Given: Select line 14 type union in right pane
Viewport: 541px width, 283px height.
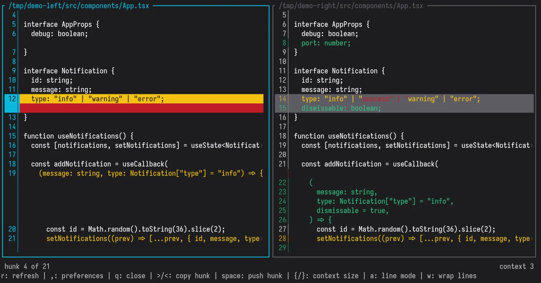Looking at the screenshot, I should click(x=391, y=99).
